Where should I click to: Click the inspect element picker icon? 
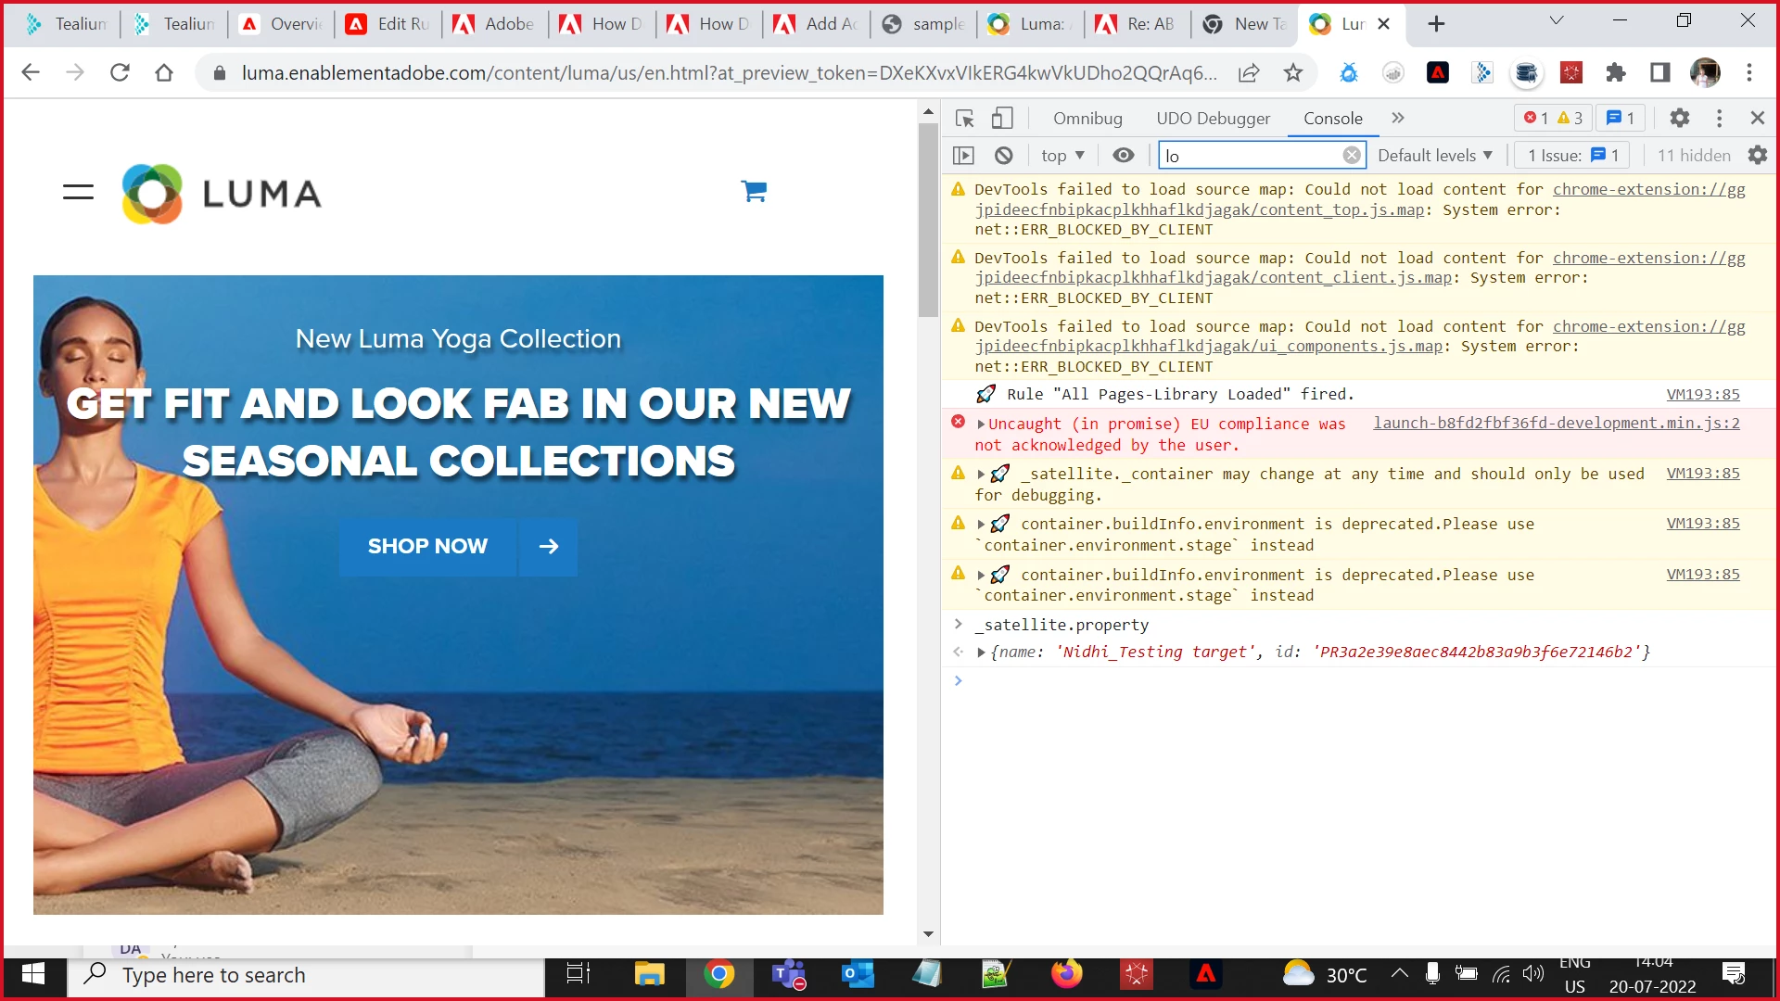point(964,118)
